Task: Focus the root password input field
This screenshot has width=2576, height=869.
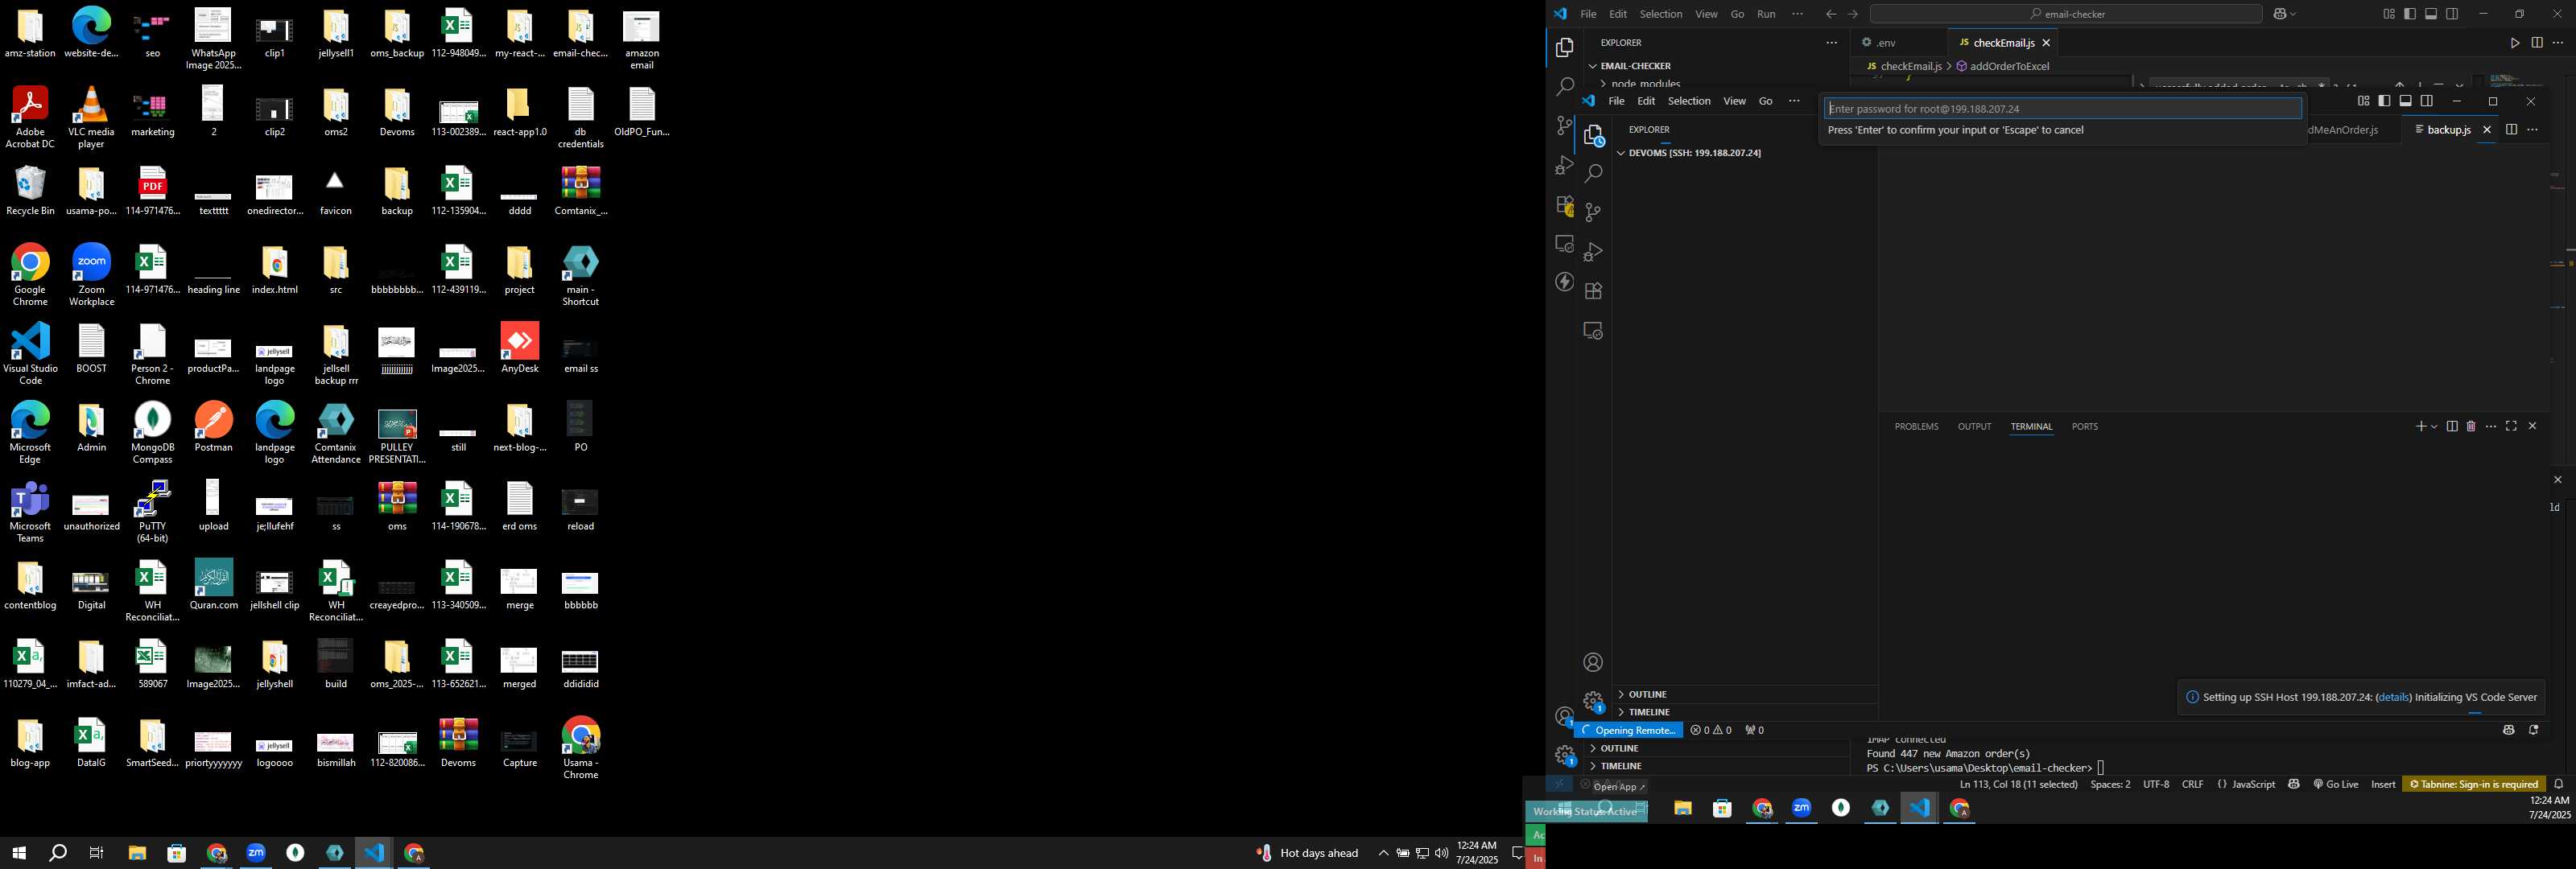Action: (2062, 109)
